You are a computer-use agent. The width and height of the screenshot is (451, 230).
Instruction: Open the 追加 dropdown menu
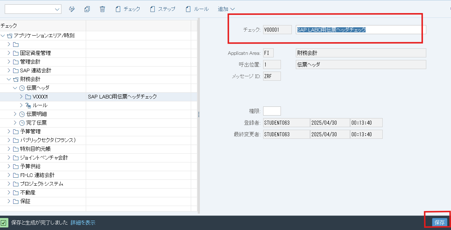click(226, 9)
